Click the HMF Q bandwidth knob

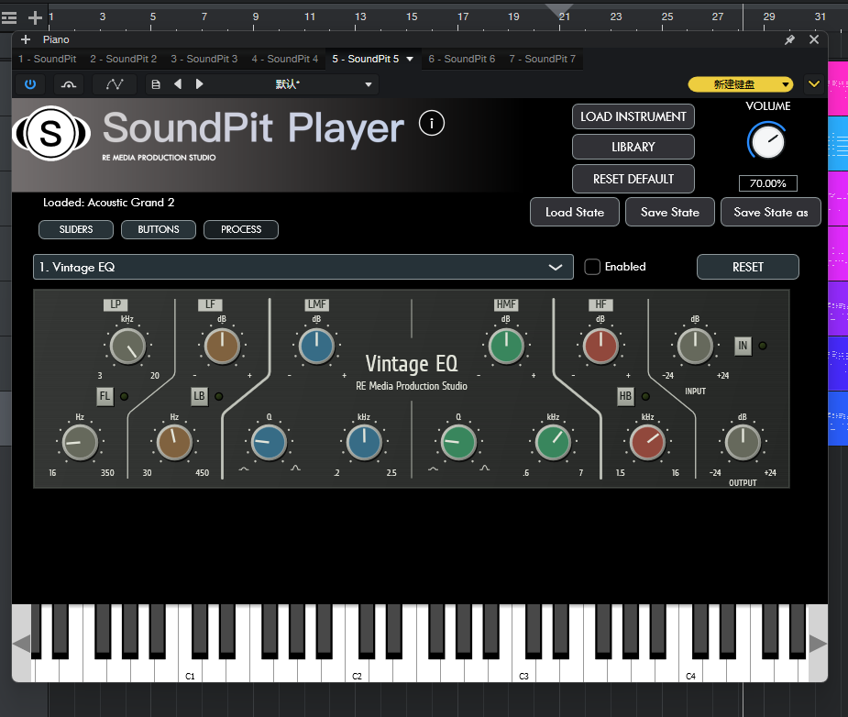(x=458, y=443)
